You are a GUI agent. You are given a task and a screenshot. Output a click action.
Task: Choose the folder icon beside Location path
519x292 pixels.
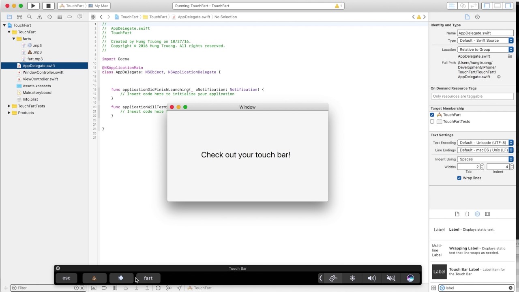click(510, 56)
